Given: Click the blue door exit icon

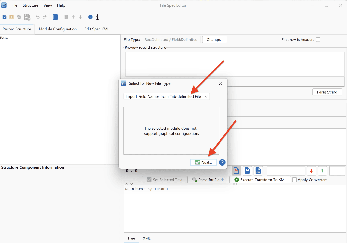Looking at the screenshot, I should [55, 17].
